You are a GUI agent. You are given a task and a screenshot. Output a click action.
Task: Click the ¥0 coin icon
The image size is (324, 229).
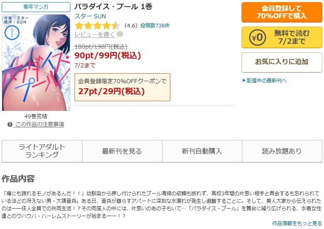click(257, 37)
